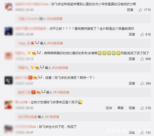Expand the 共24条回复 thread
This screenshot has width=154, height=136.
click(60, 68)
